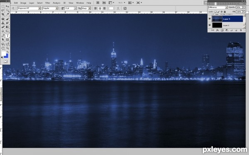Select the Quick Selection tool
Screen dimensions: 249x155
[x=7, y=10]
